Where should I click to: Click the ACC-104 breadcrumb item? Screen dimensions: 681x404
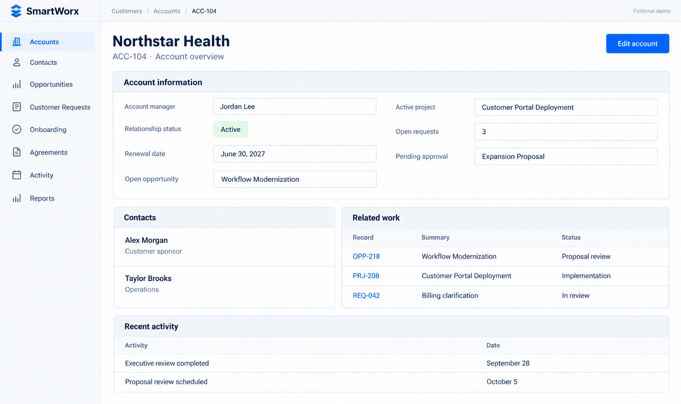point(204,11)
